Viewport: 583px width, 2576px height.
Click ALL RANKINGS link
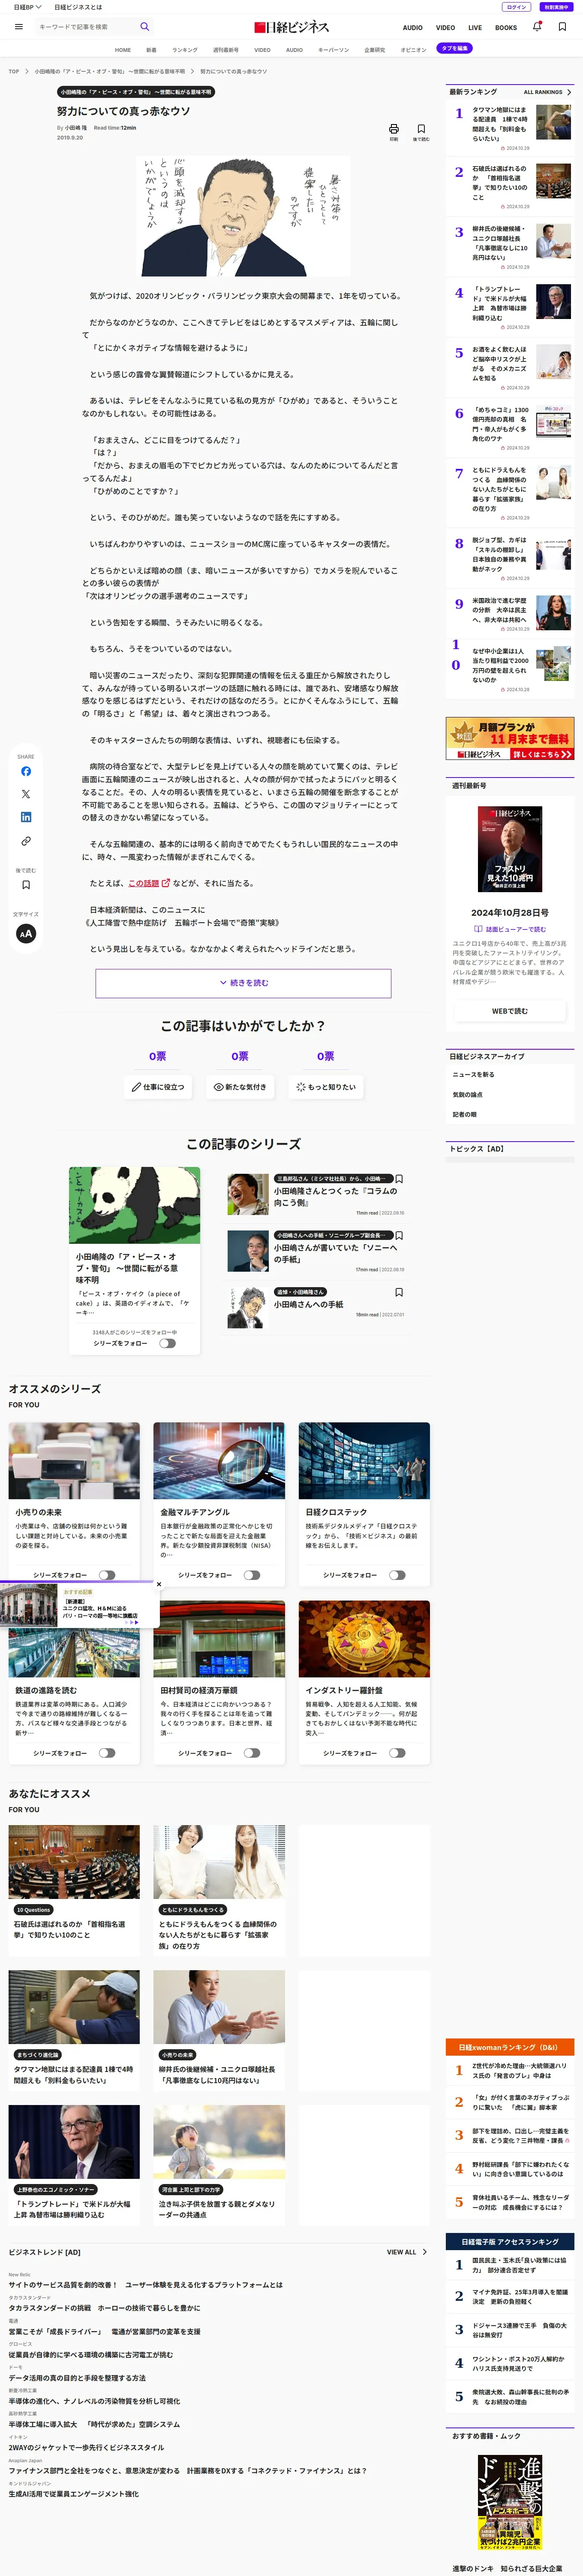click(x=542, y=92)
